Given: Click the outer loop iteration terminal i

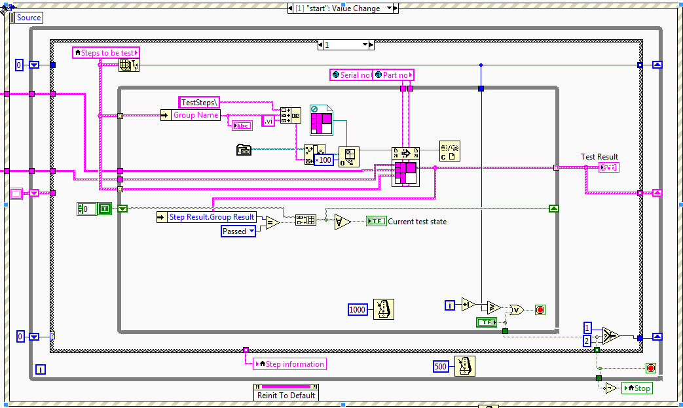Looking at the screenshot, I should point(41,369).
